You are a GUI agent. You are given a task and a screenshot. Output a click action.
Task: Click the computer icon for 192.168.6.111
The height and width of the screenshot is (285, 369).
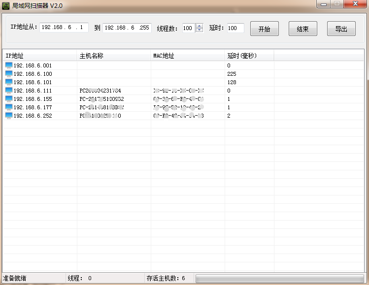point(9,91)
